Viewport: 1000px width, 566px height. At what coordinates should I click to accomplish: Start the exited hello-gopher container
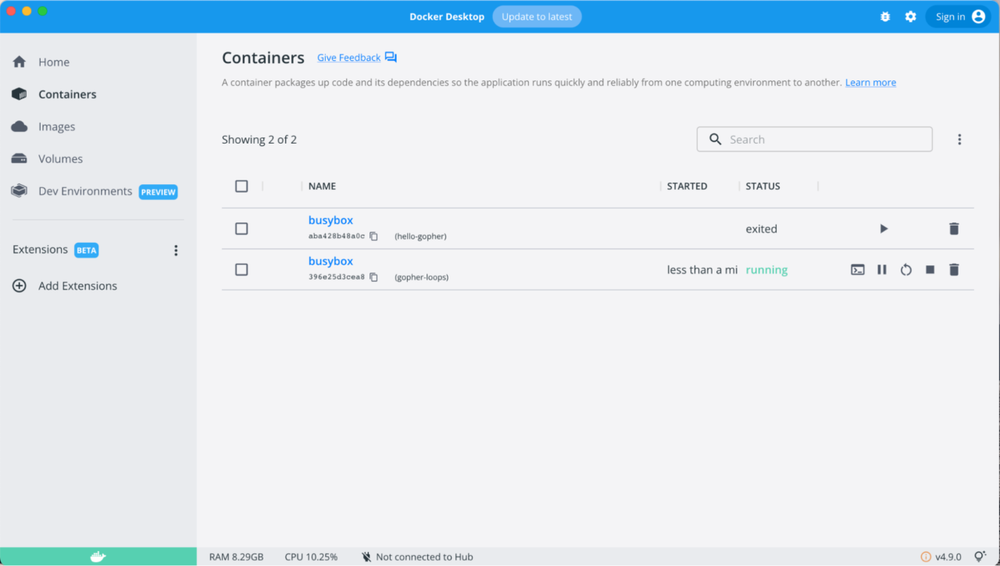tap(884, 228)
